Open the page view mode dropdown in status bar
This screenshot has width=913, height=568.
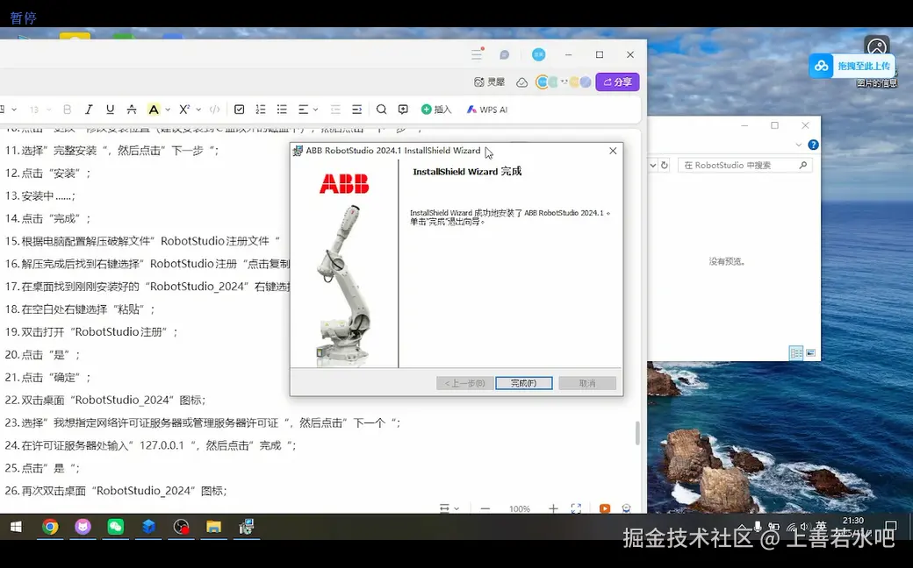tap(449, 508)
